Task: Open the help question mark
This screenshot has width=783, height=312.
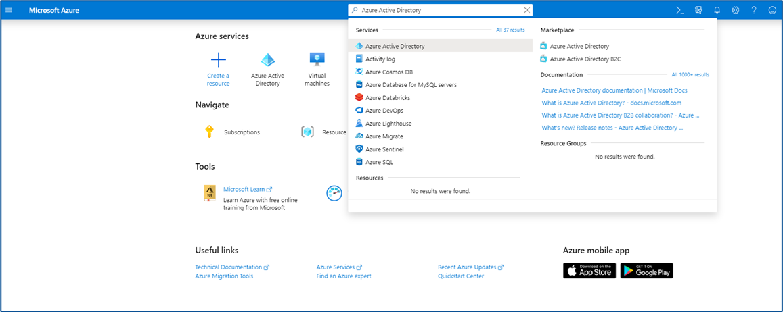Action: pos(754,10)
